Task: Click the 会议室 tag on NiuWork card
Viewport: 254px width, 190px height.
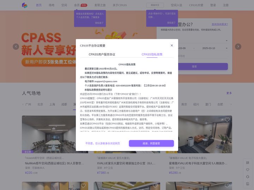Action: 28,152
